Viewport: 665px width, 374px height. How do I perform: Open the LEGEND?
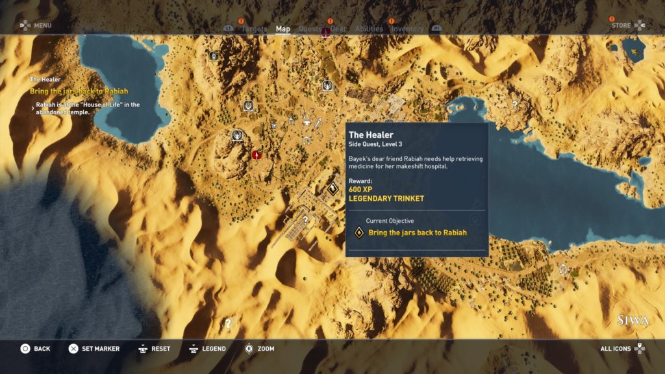click(x=214, y=349)
